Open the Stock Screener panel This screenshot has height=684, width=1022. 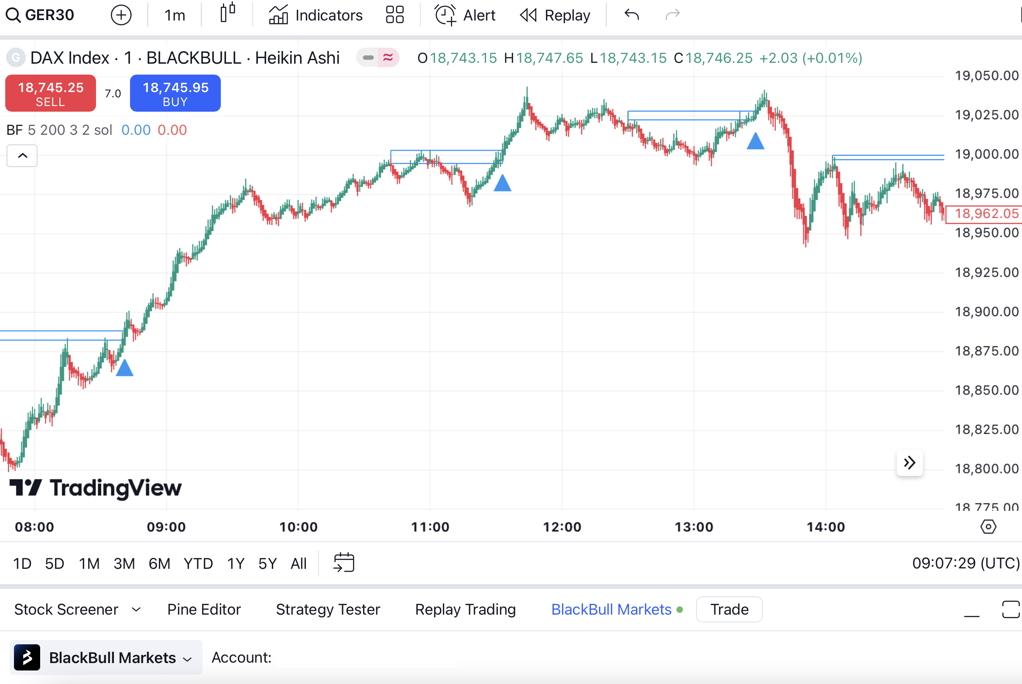click(66, 609)
